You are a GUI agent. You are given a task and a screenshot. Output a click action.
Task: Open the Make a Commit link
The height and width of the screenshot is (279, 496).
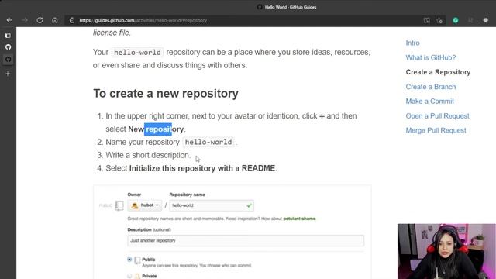tap(429, 102)
